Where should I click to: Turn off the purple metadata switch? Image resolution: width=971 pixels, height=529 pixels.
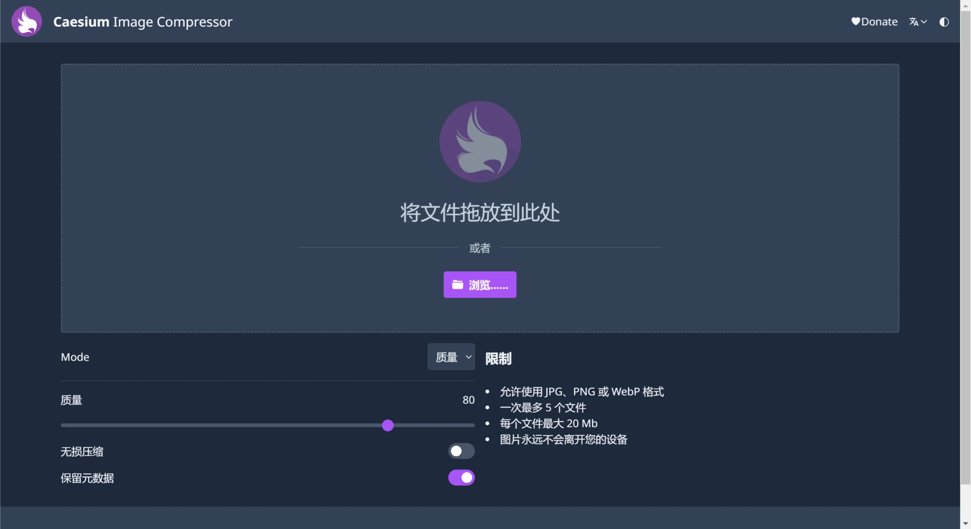point(461,477)
